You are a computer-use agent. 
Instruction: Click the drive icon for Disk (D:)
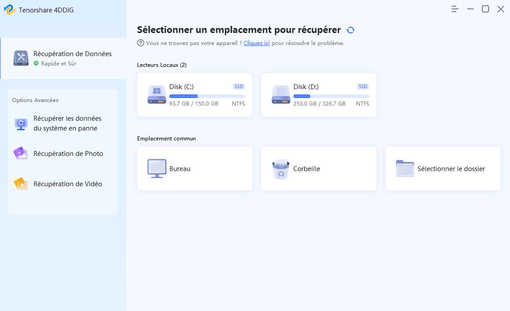click(x=281, y=94)
